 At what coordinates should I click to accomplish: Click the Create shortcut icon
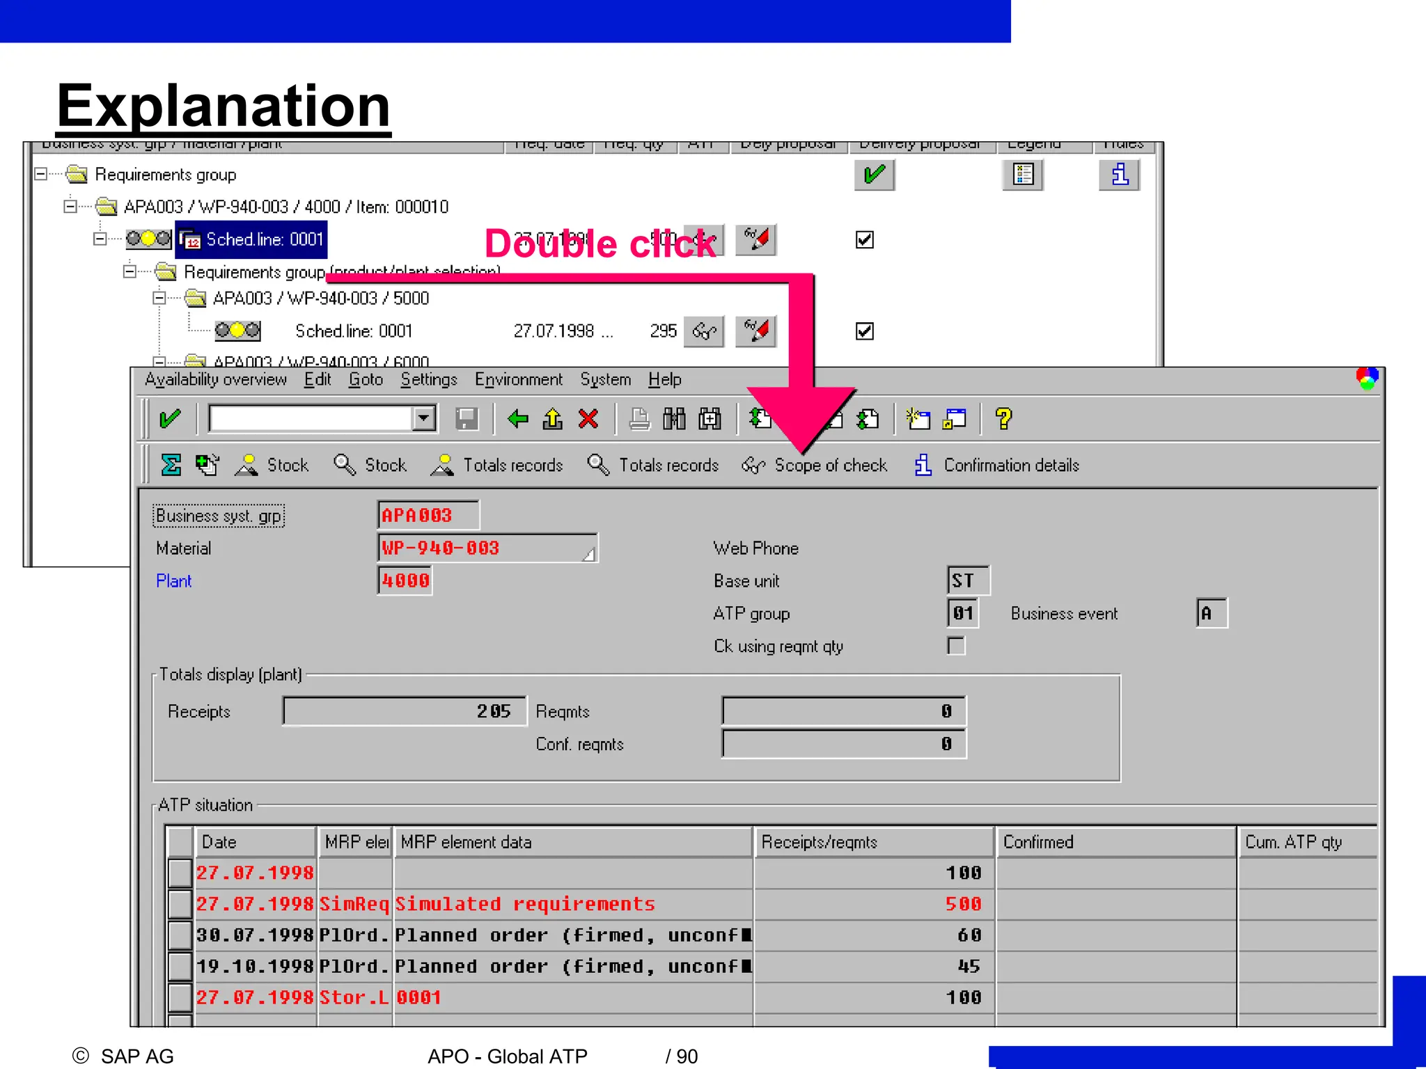pyautogui.click(x=954, y=419)
